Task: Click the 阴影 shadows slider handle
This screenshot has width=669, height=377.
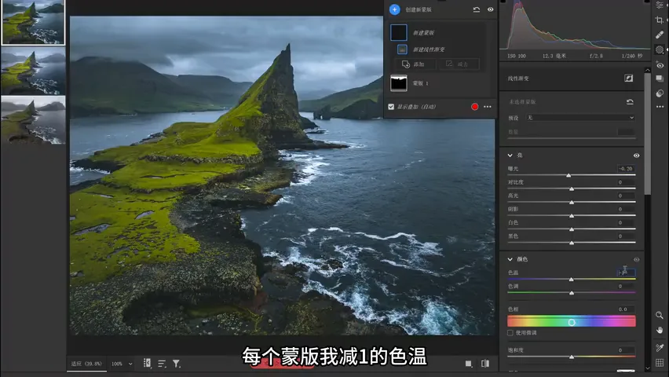Action: 572,216
